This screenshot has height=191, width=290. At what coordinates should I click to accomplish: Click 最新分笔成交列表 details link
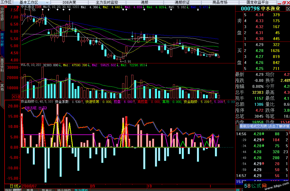tap(265, 126)
